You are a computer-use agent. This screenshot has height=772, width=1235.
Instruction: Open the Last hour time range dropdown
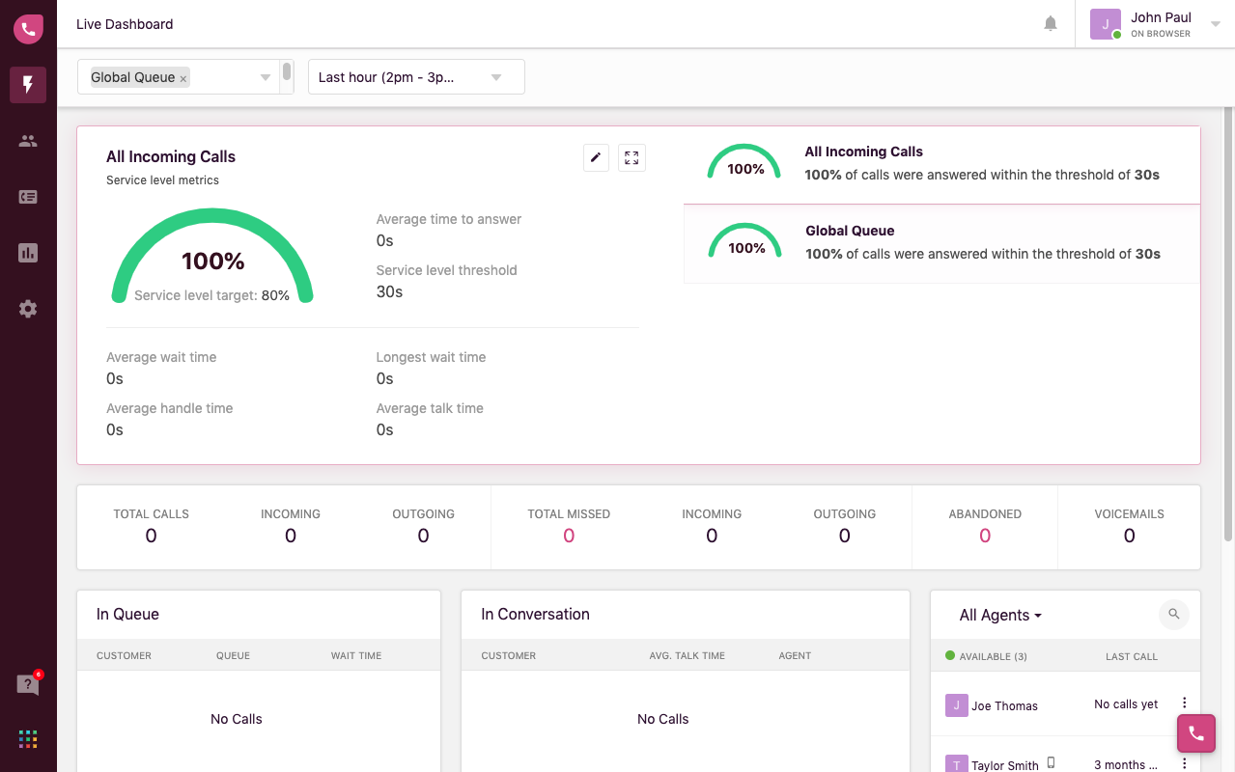(x=416, y=77)
